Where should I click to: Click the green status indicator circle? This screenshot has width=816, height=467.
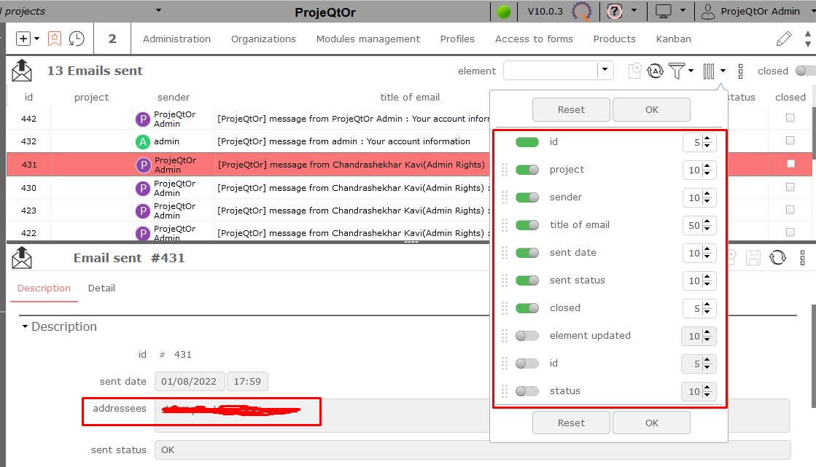tap(503, 12)
